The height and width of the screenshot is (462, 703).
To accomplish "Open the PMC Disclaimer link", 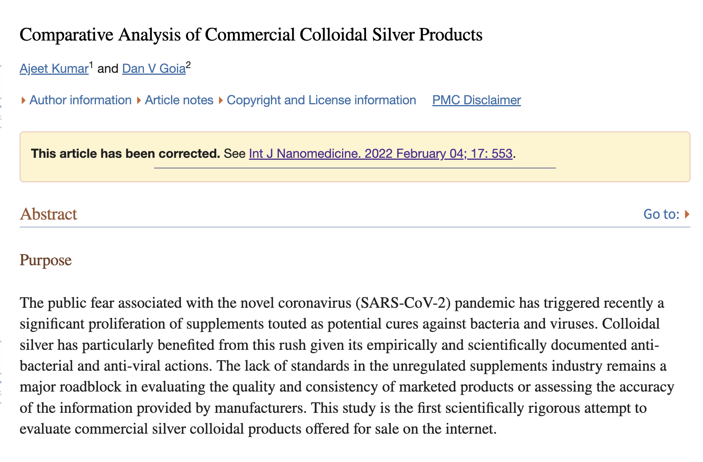I will coord(477,100).
